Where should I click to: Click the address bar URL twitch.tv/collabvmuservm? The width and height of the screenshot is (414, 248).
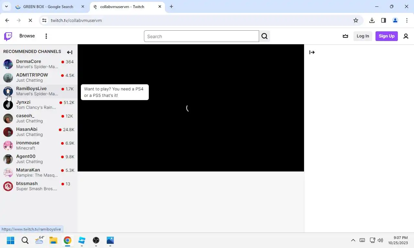pos(76,20)
